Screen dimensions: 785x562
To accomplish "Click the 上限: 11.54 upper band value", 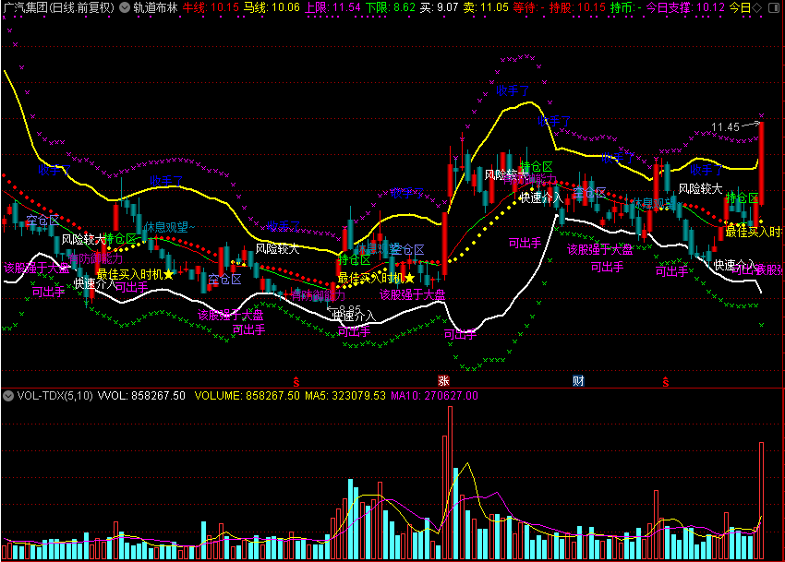I will [332, 7].
